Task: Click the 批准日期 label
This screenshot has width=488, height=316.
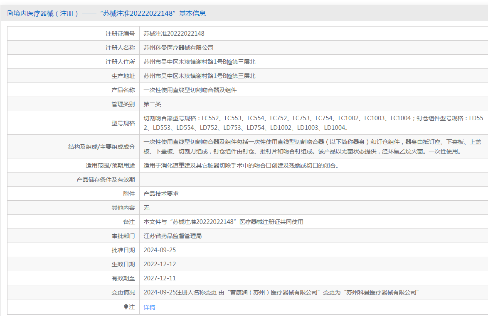Action: click(123, 250)
